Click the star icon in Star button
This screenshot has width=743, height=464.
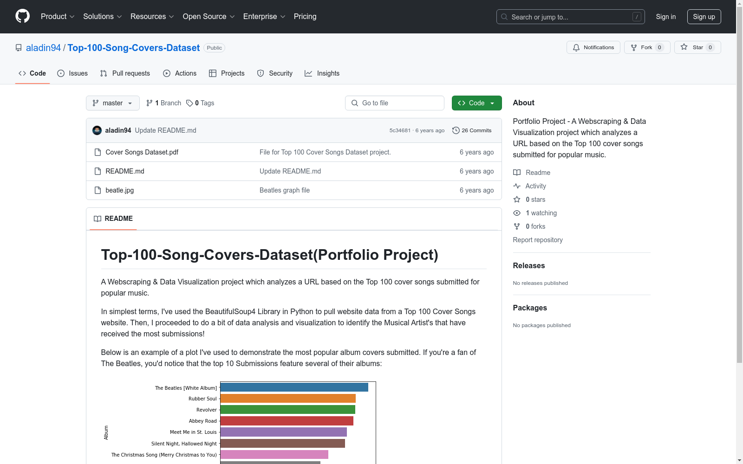pyautogui.click(x=684, y=47)
